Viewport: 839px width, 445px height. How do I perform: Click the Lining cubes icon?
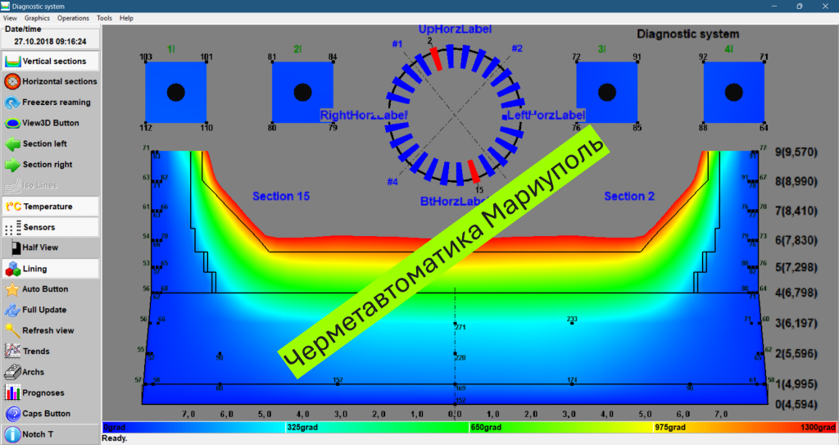coord(13,269)
